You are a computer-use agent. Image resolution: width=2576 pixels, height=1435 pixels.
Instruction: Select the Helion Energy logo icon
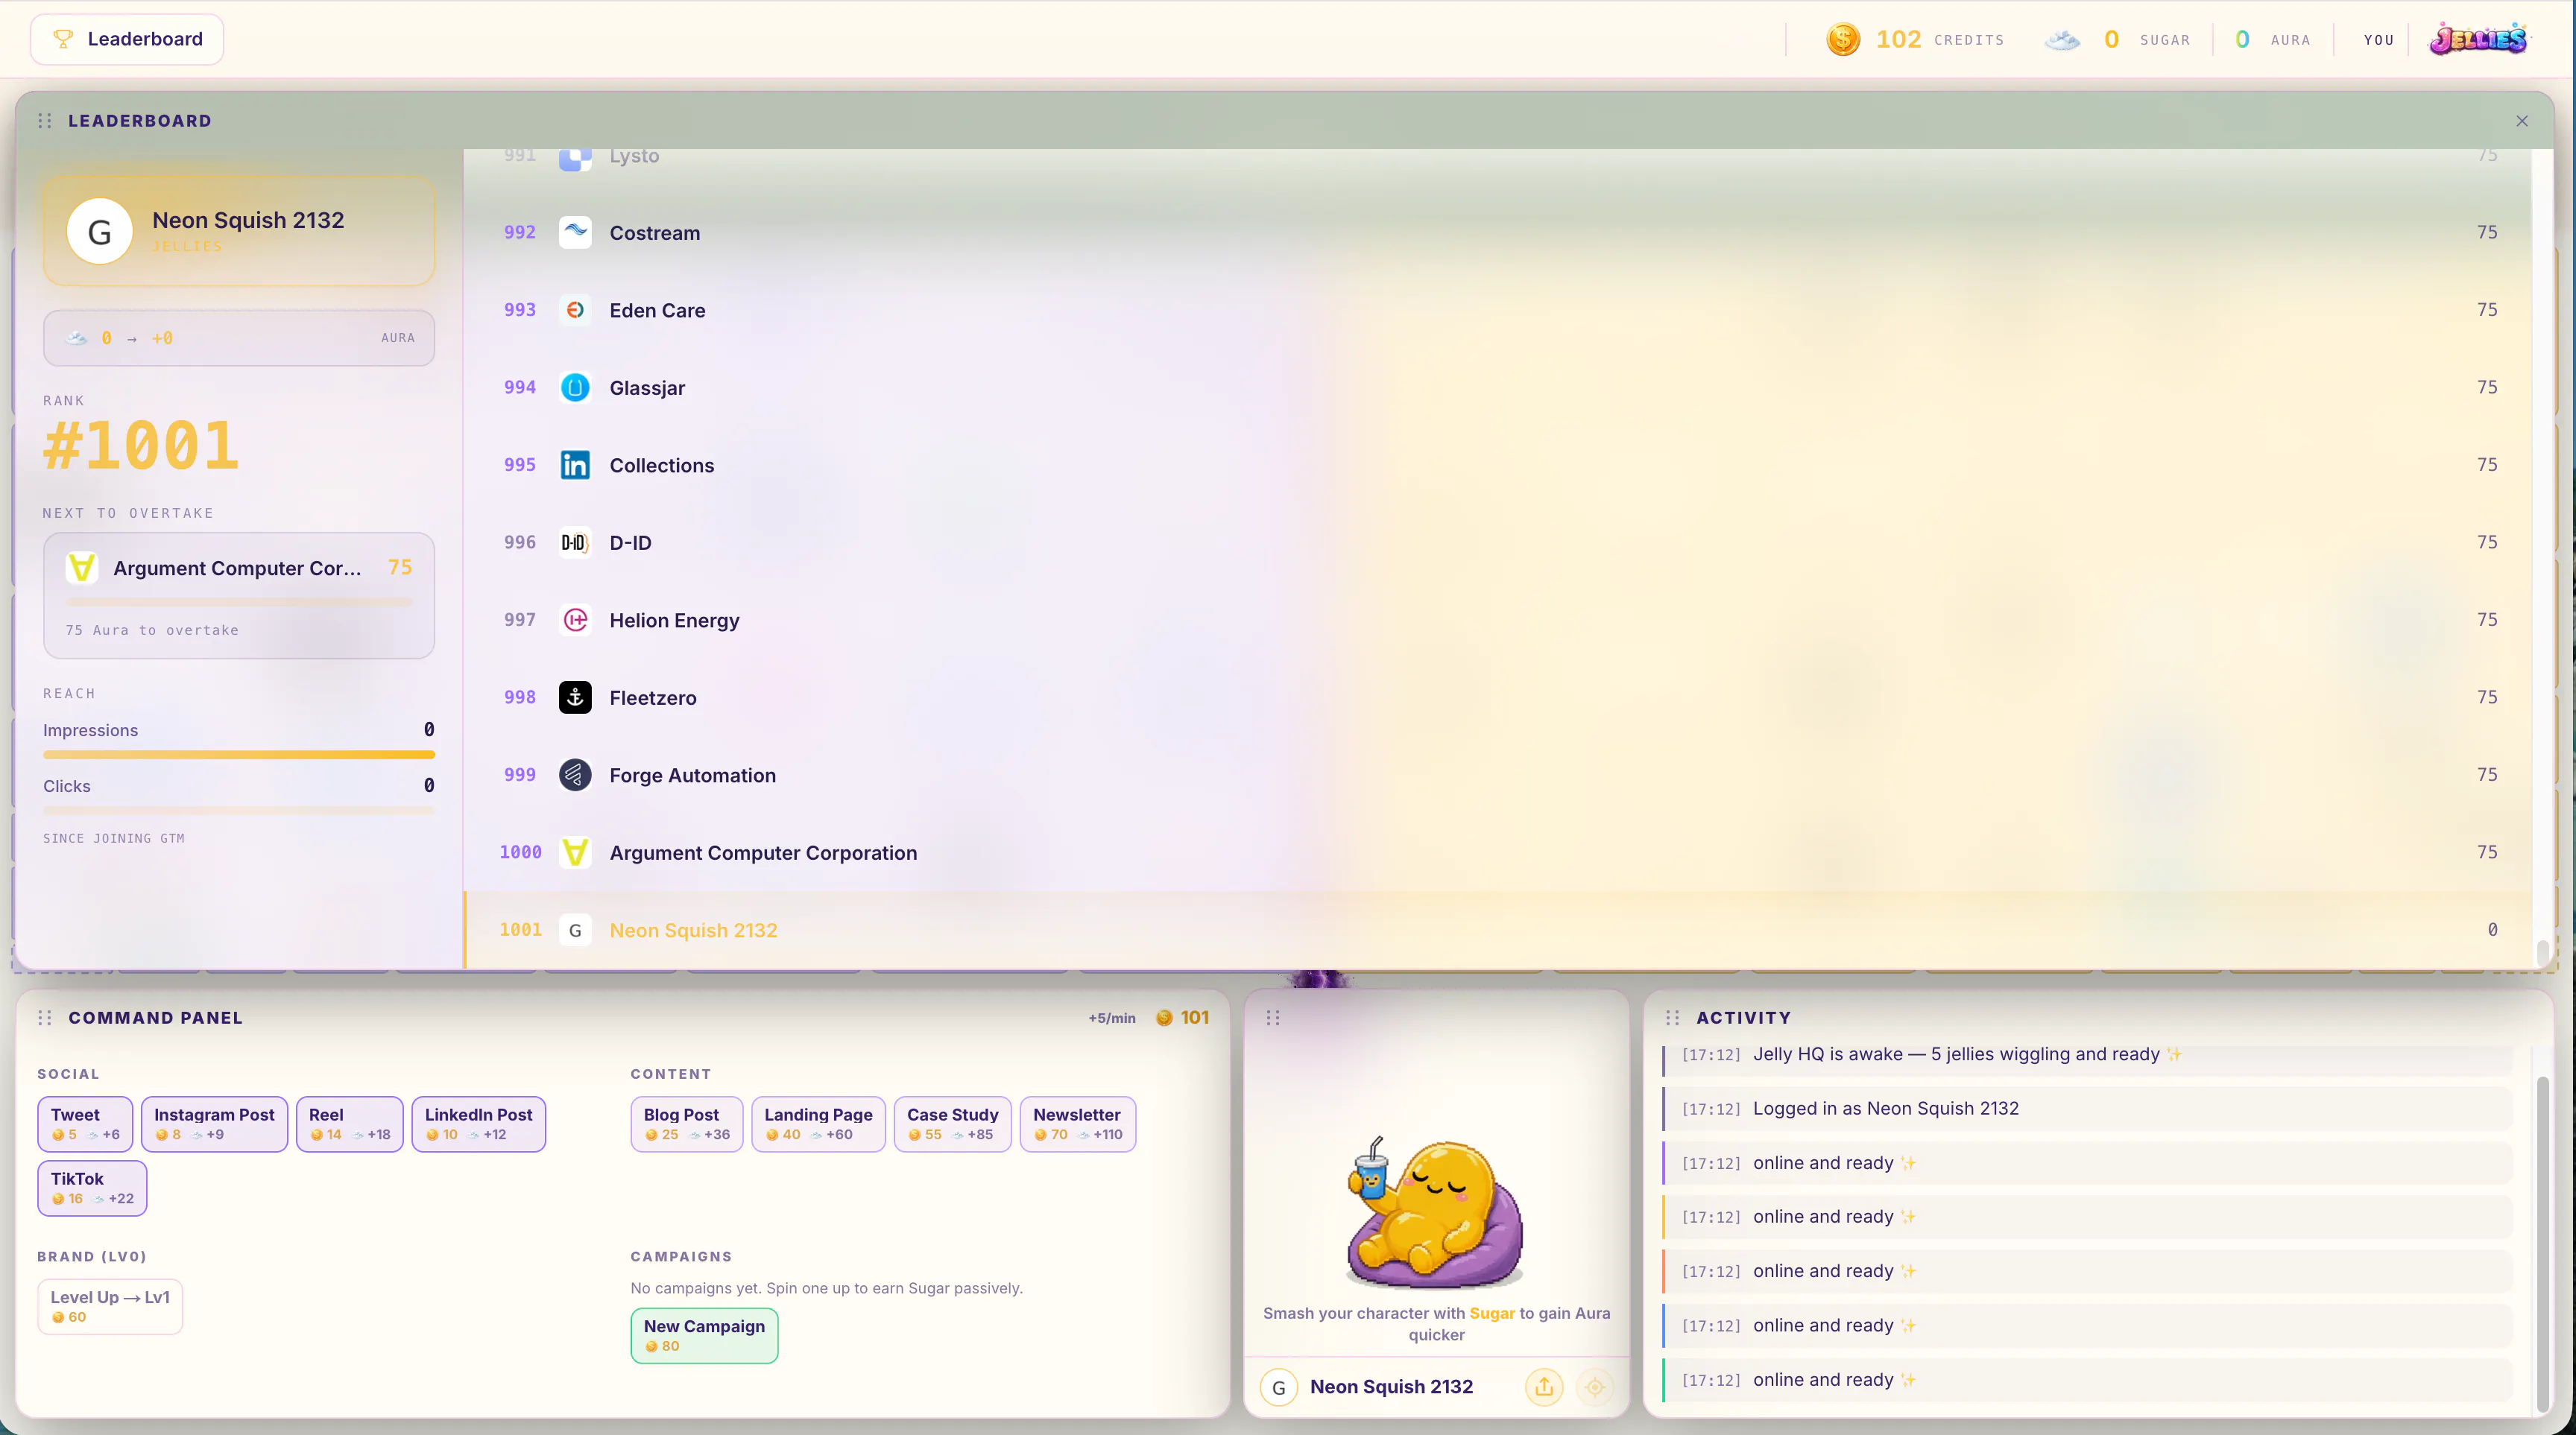click(x=575, y=620)
